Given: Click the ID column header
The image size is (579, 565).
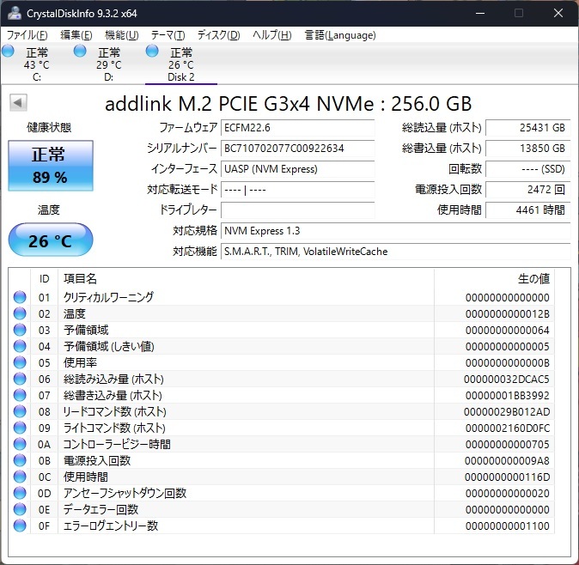Looking at the screenshot, I should pyautogui.click(x=44, y=278).
